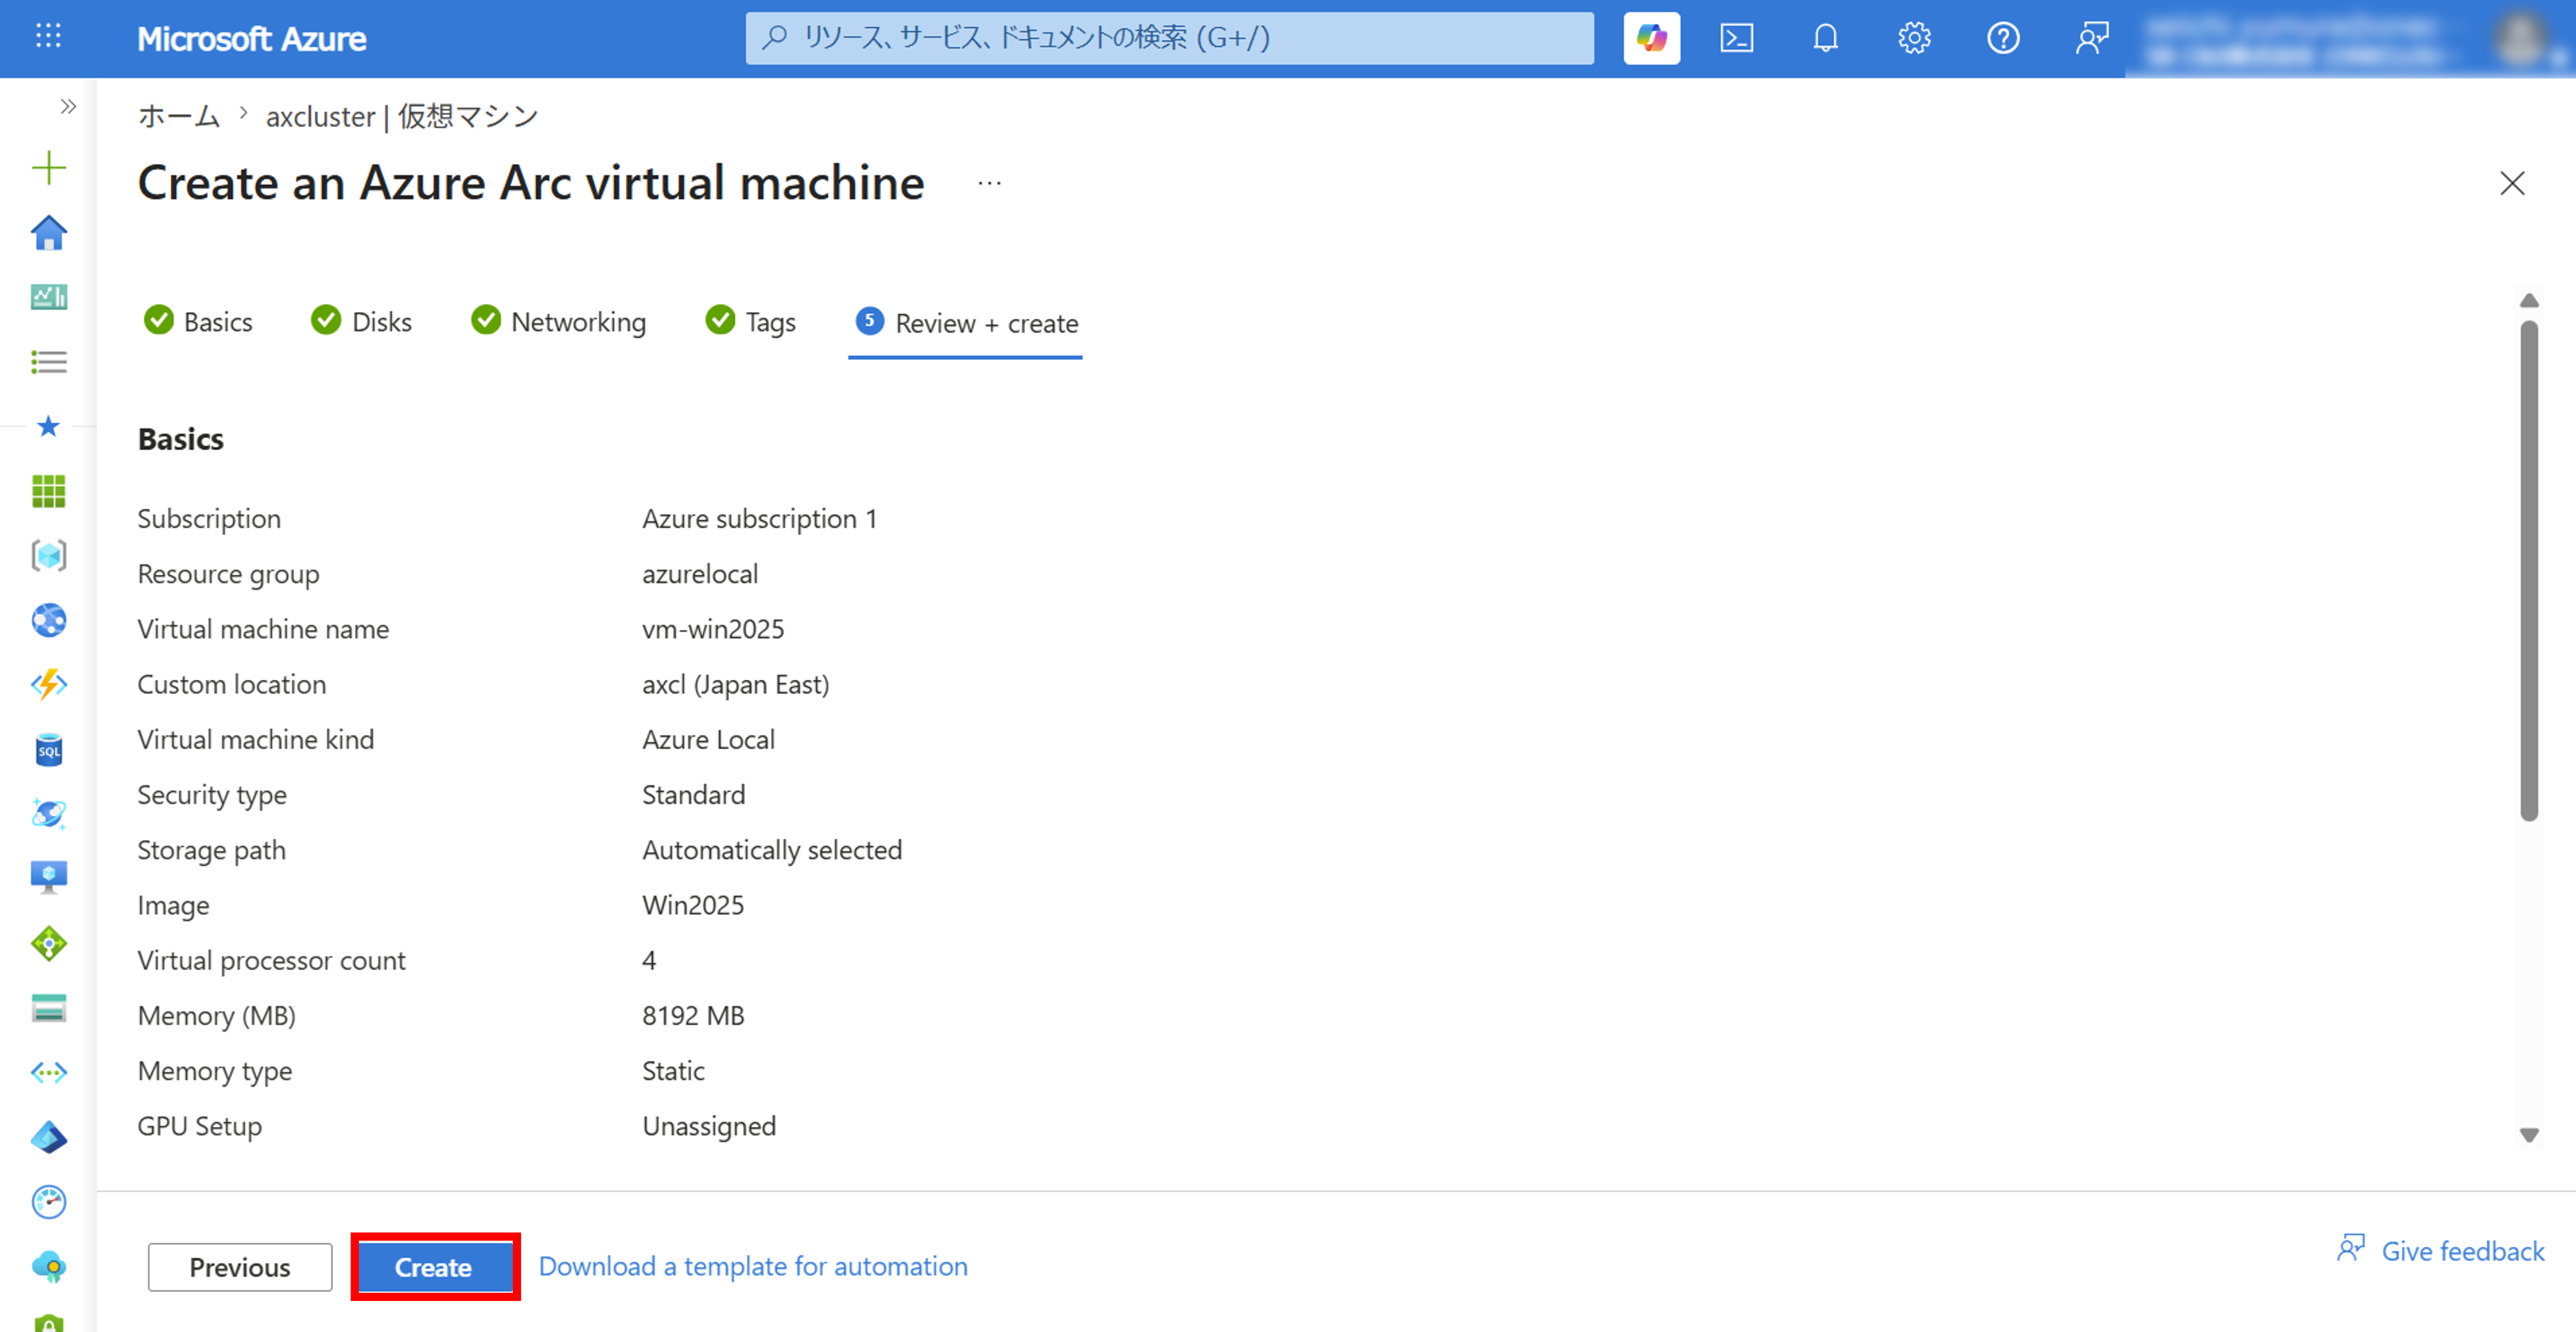The height and width of the screenshot is (1332, 2576).
Task: Open Monitor gauge icon in sidebar
Action: tap(48, 1202)
